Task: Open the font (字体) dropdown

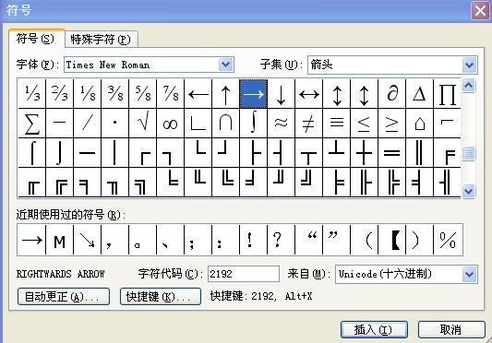Action: pyautogui.click(x=226, y=65)
